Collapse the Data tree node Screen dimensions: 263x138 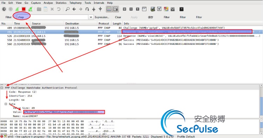6,104
